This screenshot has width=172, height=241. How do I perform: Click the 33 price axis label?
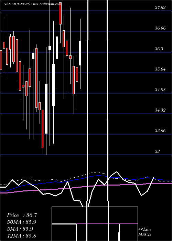(x=157, y=151)
